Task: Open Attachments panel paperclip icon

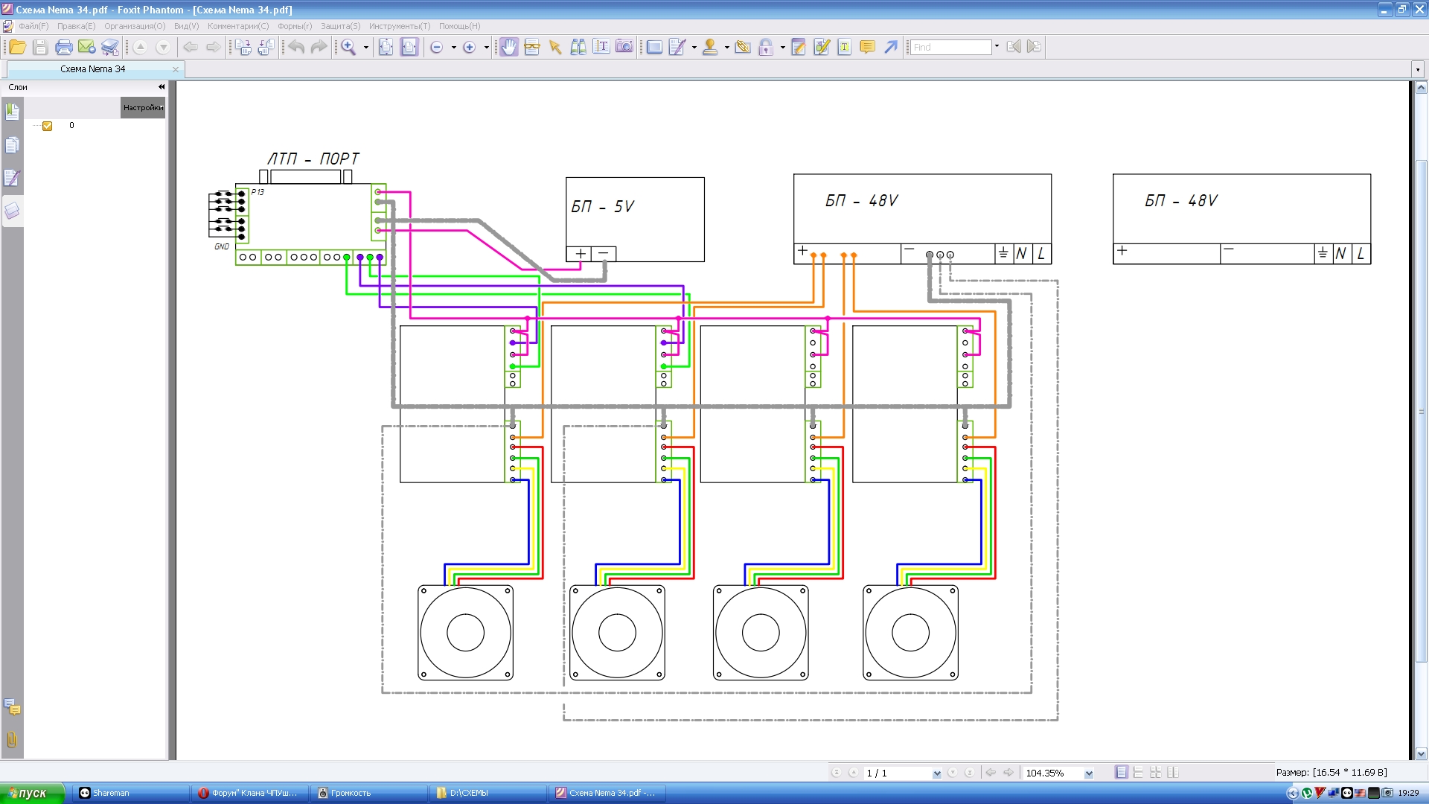Action: pyautogui.click(x=12, y=739)
